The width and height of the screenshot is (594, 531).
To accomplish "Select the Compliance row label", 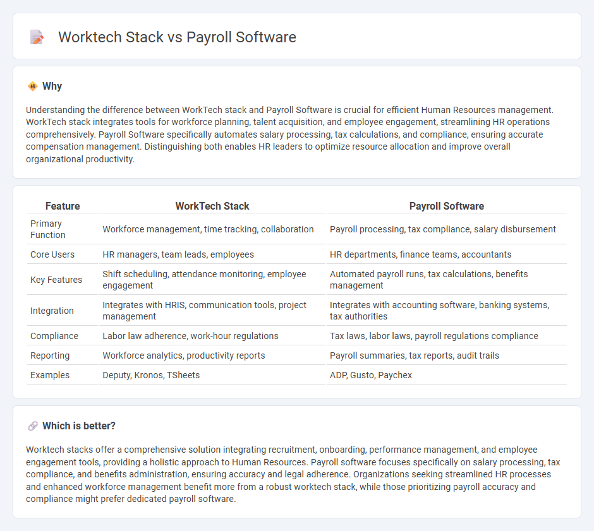I will [x=54, y=336].
